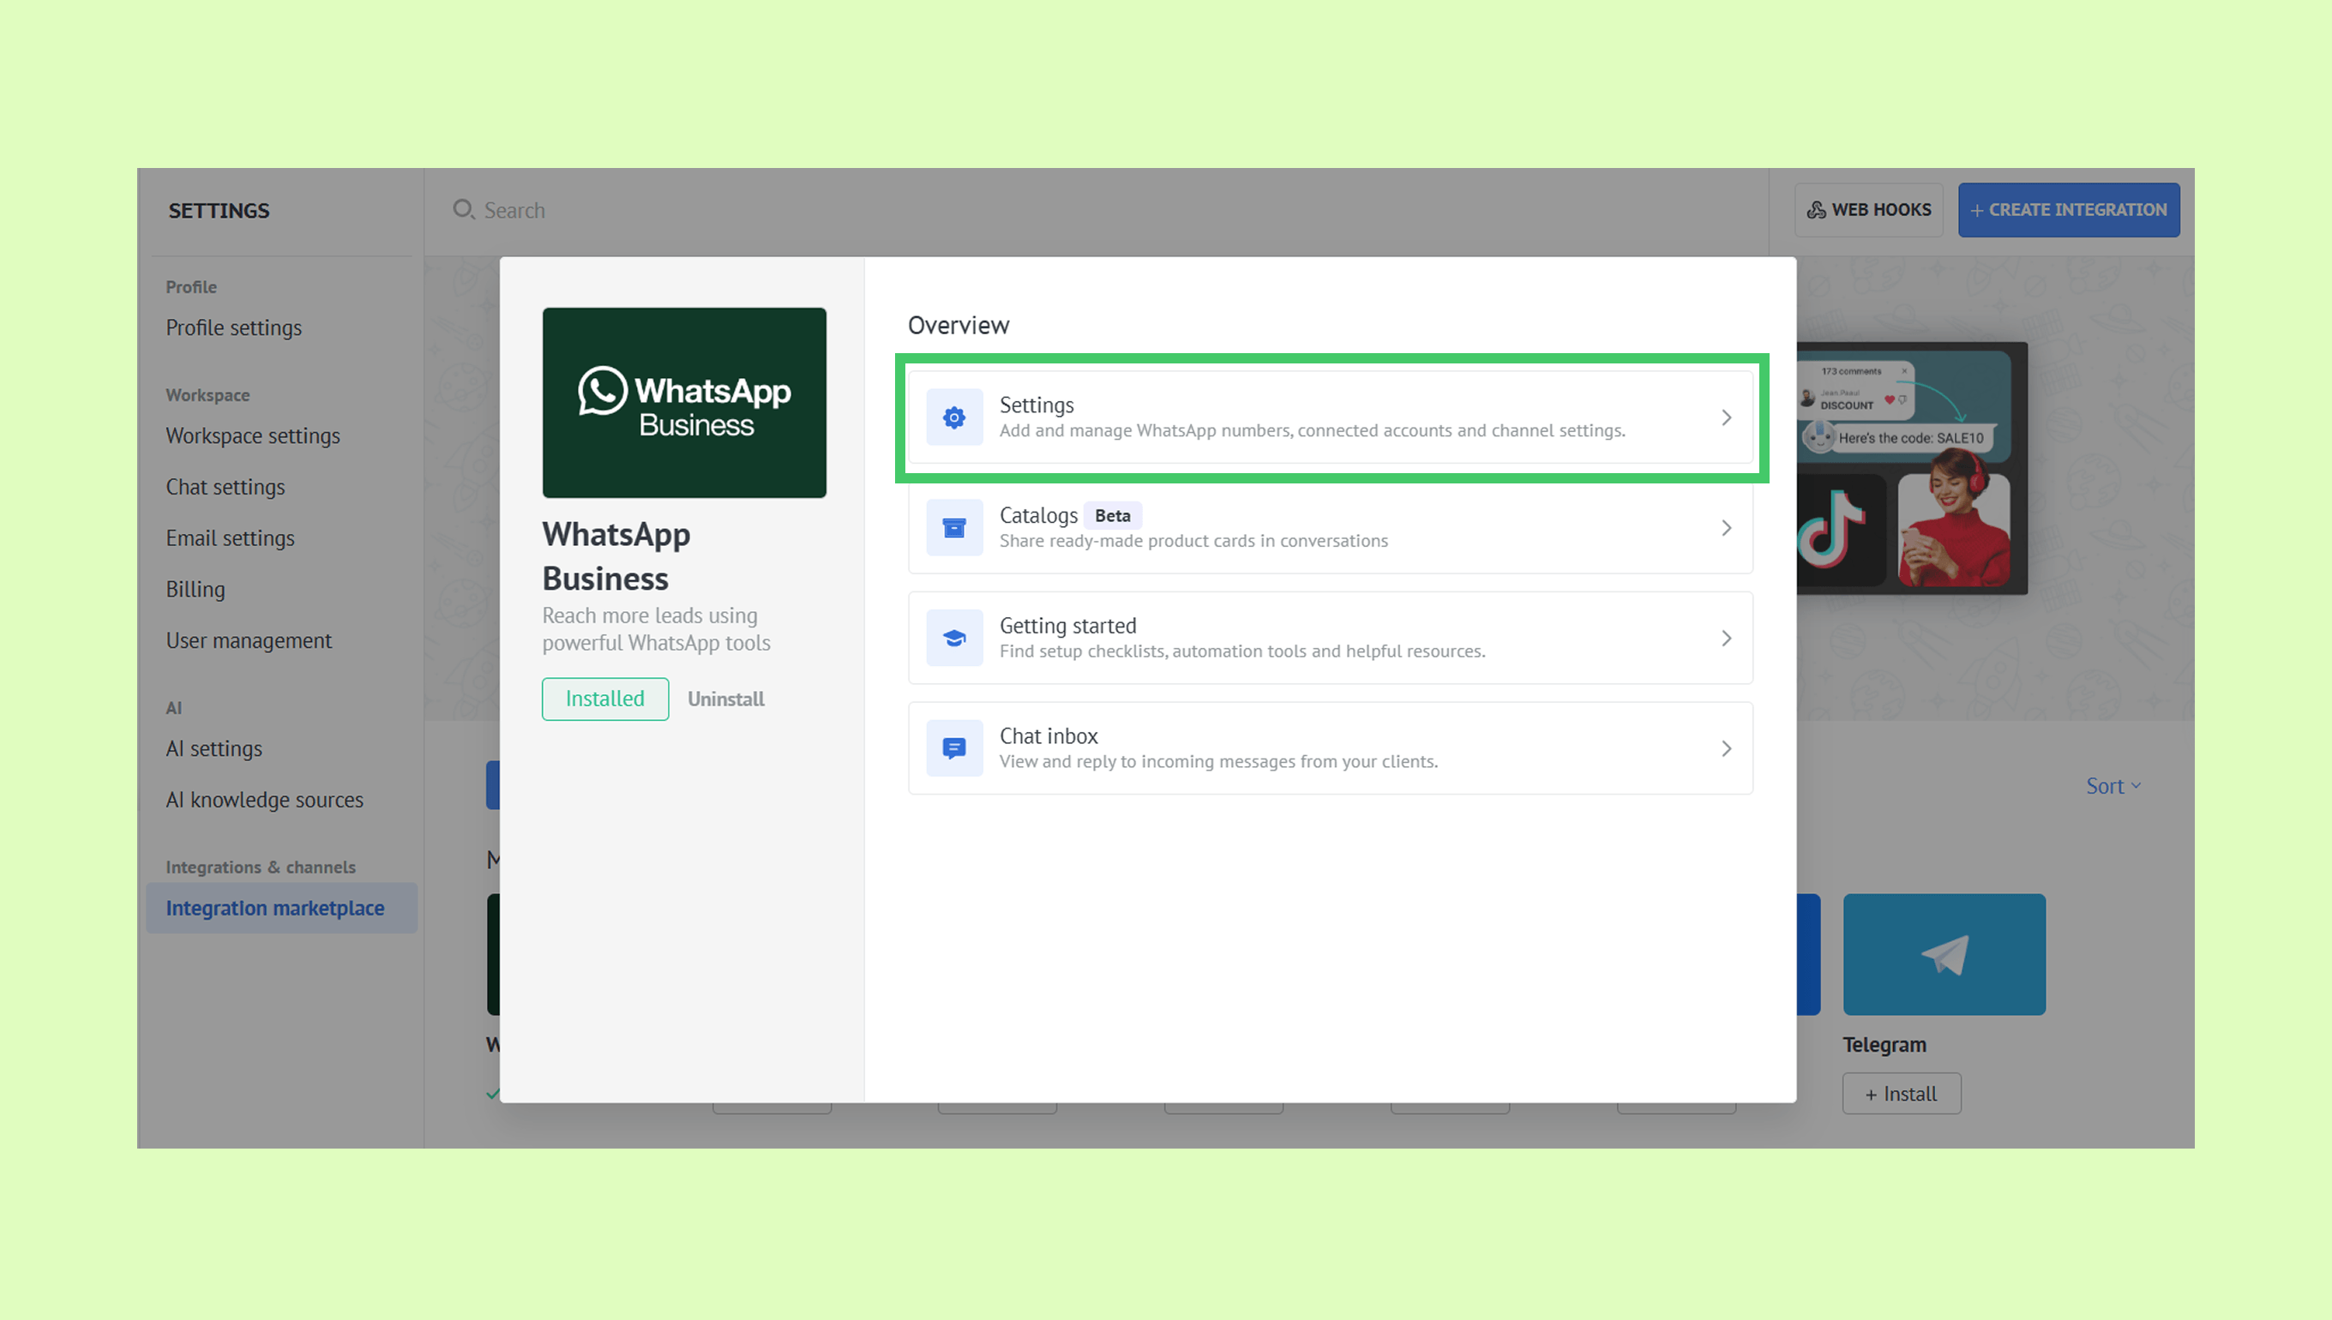Open AI knowledge sources in sidebar

coord(265,800)
